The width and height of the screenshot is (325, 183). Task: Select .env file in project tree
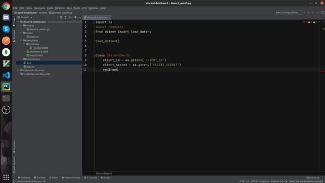click(49, 63)
